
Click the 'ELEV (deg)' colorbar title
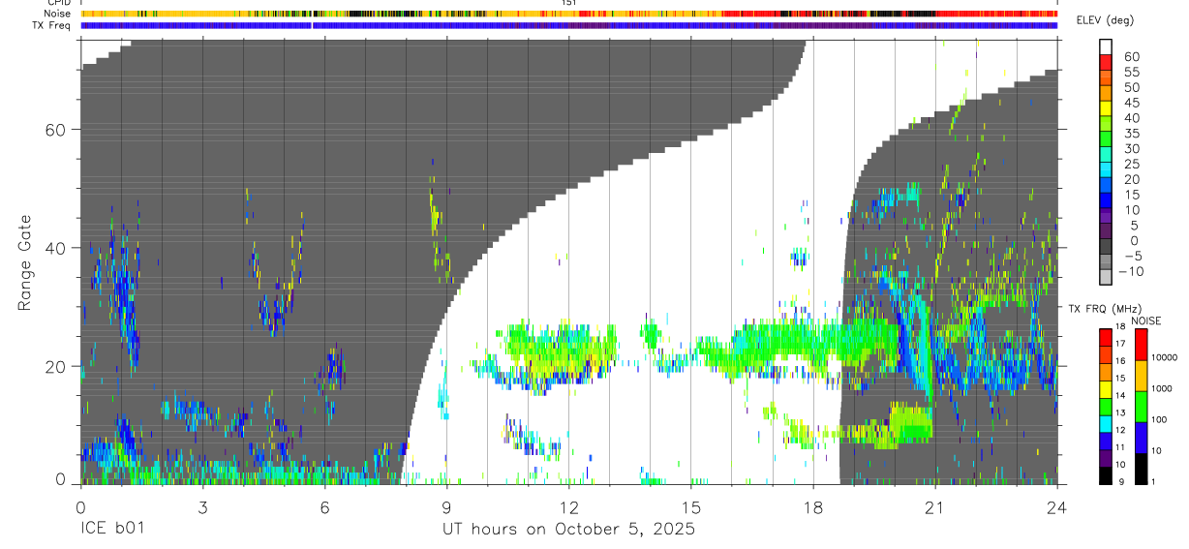click(1107, 20)
